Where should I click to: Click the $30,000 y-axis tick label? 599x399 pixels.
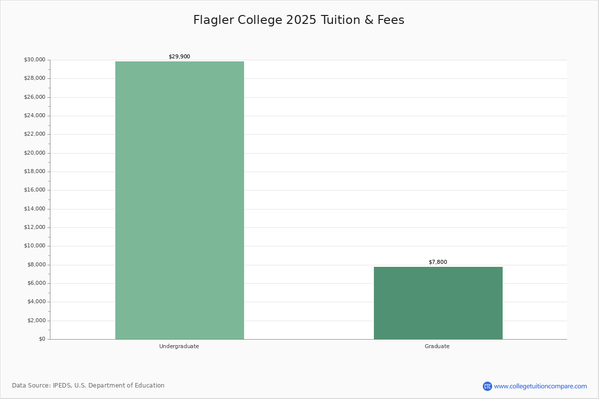34,60
